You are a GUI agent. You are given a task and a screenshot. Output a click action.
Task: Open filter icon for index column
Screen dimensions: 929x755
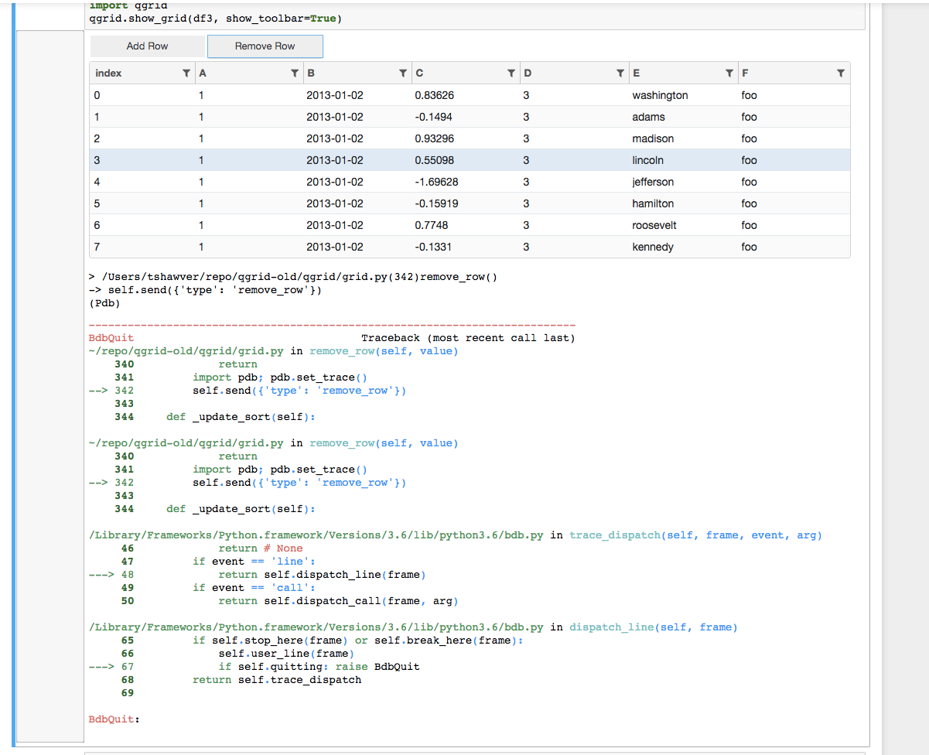[x=186, y=73]
